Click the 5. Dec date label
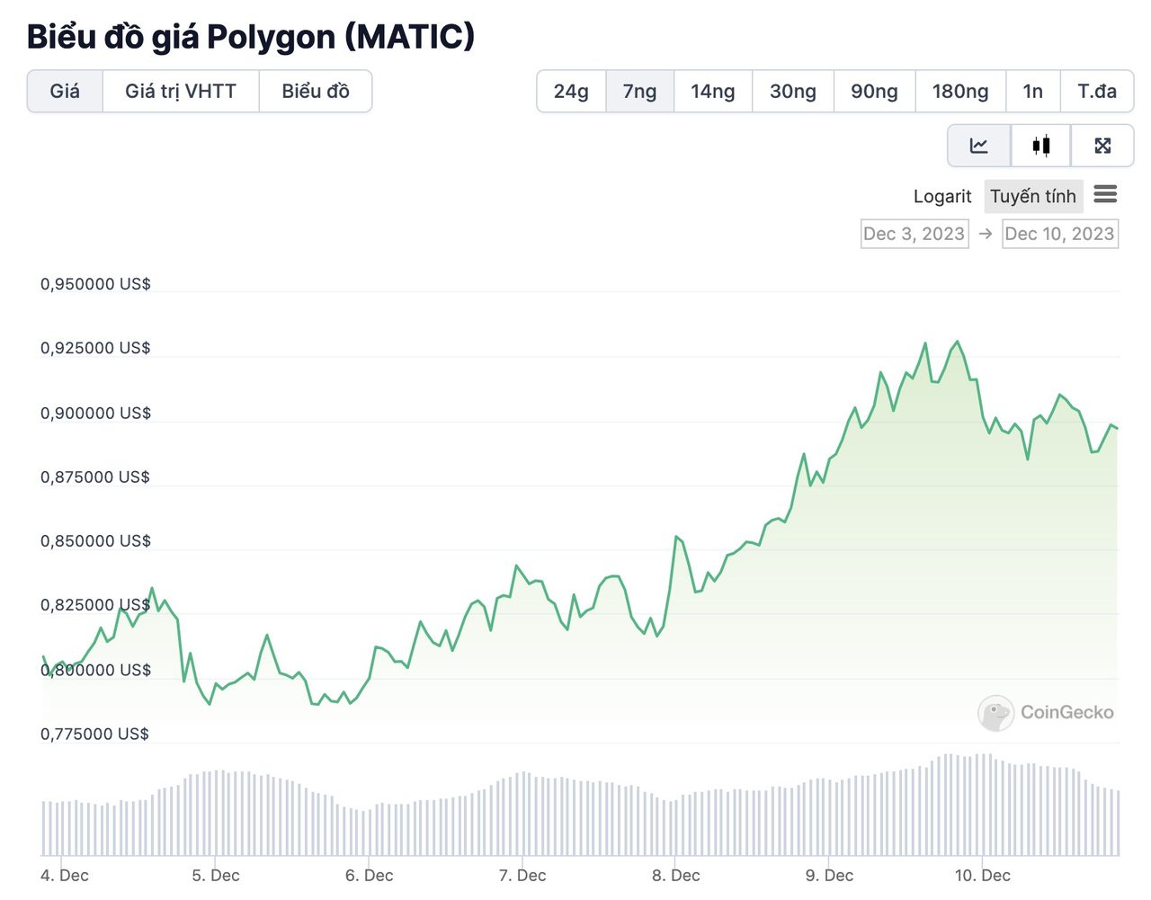Screen dimensions: 1151x900 click(x=216, y=876)
